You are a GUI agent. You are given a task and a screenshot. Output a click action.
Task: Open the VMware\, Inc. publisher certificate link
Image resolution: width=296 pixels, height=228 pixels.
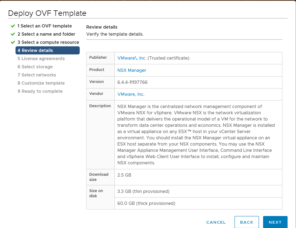(132, 58)
